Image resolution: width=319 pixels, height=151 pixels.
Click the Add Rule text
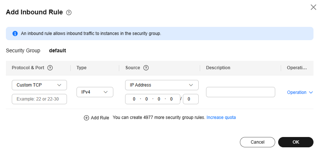point(100,118)
